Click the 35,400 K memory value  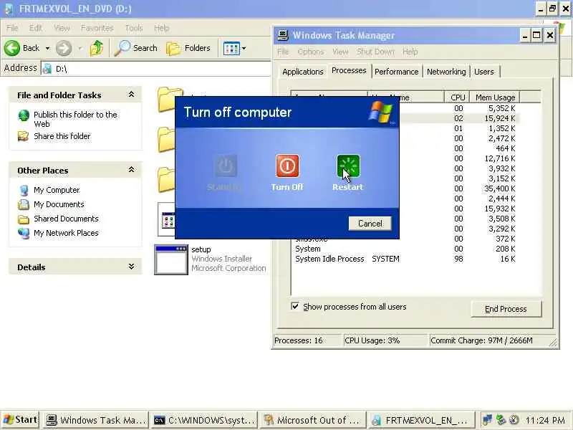pyautogui.click(x=499, y=188)
